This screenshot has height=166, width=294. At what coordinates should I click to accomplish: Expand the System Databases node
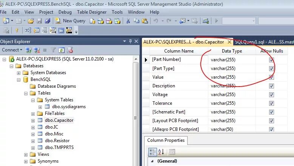click(x=18, y=73)
